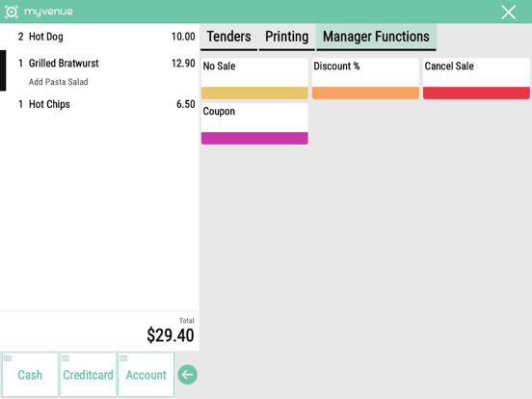Tap the Coupon function button

click(x=254, y=123)
